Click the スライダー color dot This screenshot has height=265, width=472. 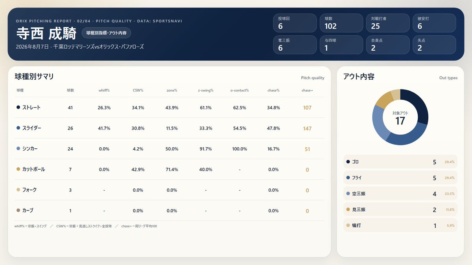pos(18,128)
